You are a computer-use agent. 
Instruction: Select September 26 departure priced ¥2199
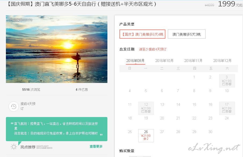coord(146,136)
